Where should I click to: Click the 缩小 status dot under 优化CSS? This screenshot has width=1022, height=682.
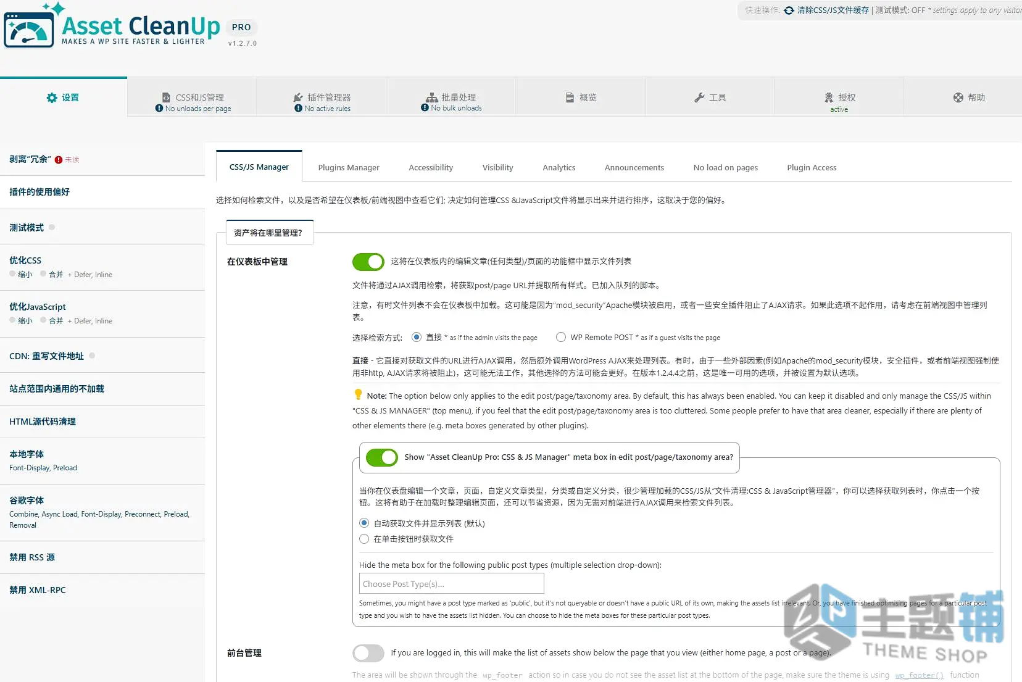pyautogui.click(x=12, y=273)
